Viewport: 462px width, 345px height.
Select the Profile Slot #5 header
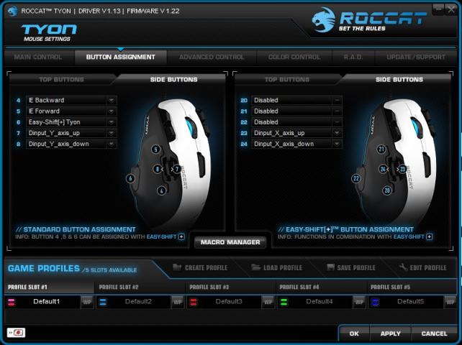pyautogui.click(x=412, y=287)
